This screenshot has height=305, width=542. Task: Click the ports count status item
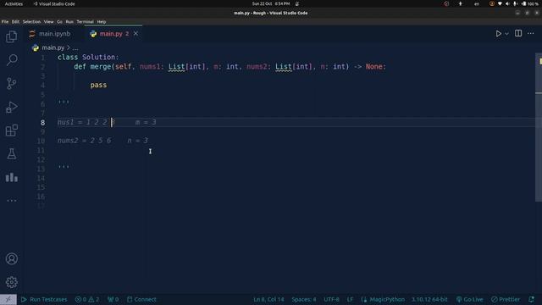113,299
